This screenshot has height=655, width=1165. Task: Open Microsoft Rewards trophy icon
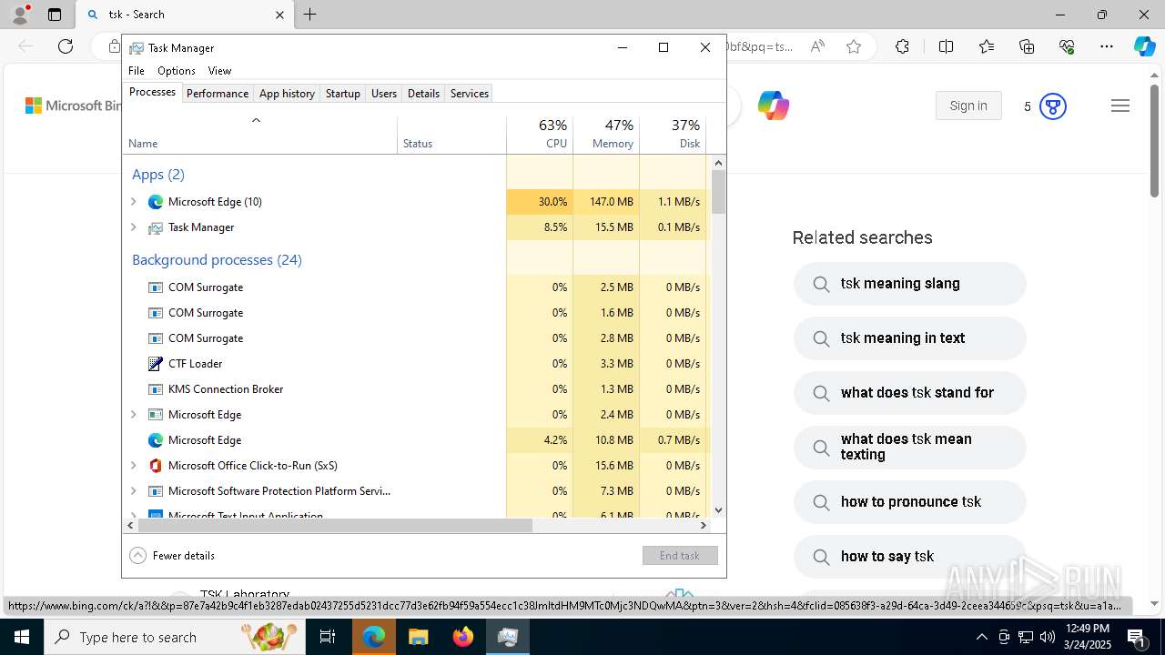(x=1053, y=106)
